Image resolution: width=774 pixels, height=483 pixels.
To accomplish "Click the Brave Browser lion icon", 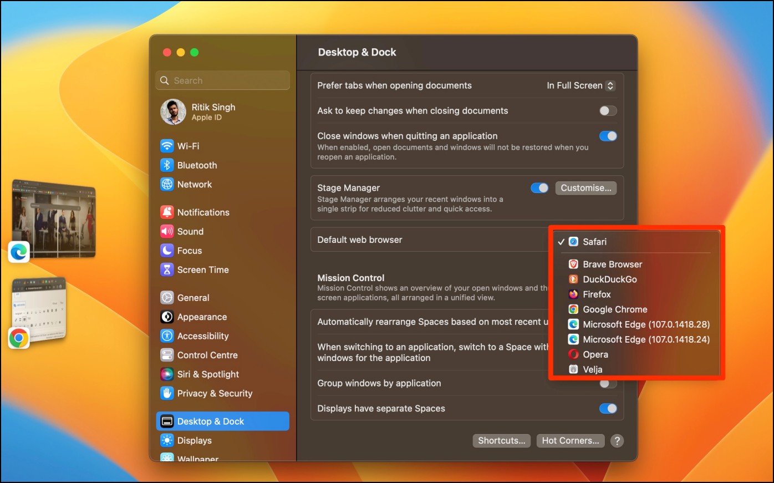I will (574, 265).
